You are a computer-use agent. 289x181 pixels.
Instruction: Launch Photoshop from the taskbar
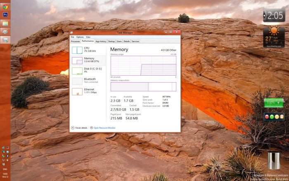5,15
